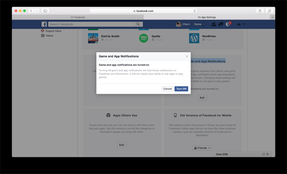The width and height of the screenshot is (287, 174).
Task: Click the Safari forward arrow button
Action: (x=36, y=11)
